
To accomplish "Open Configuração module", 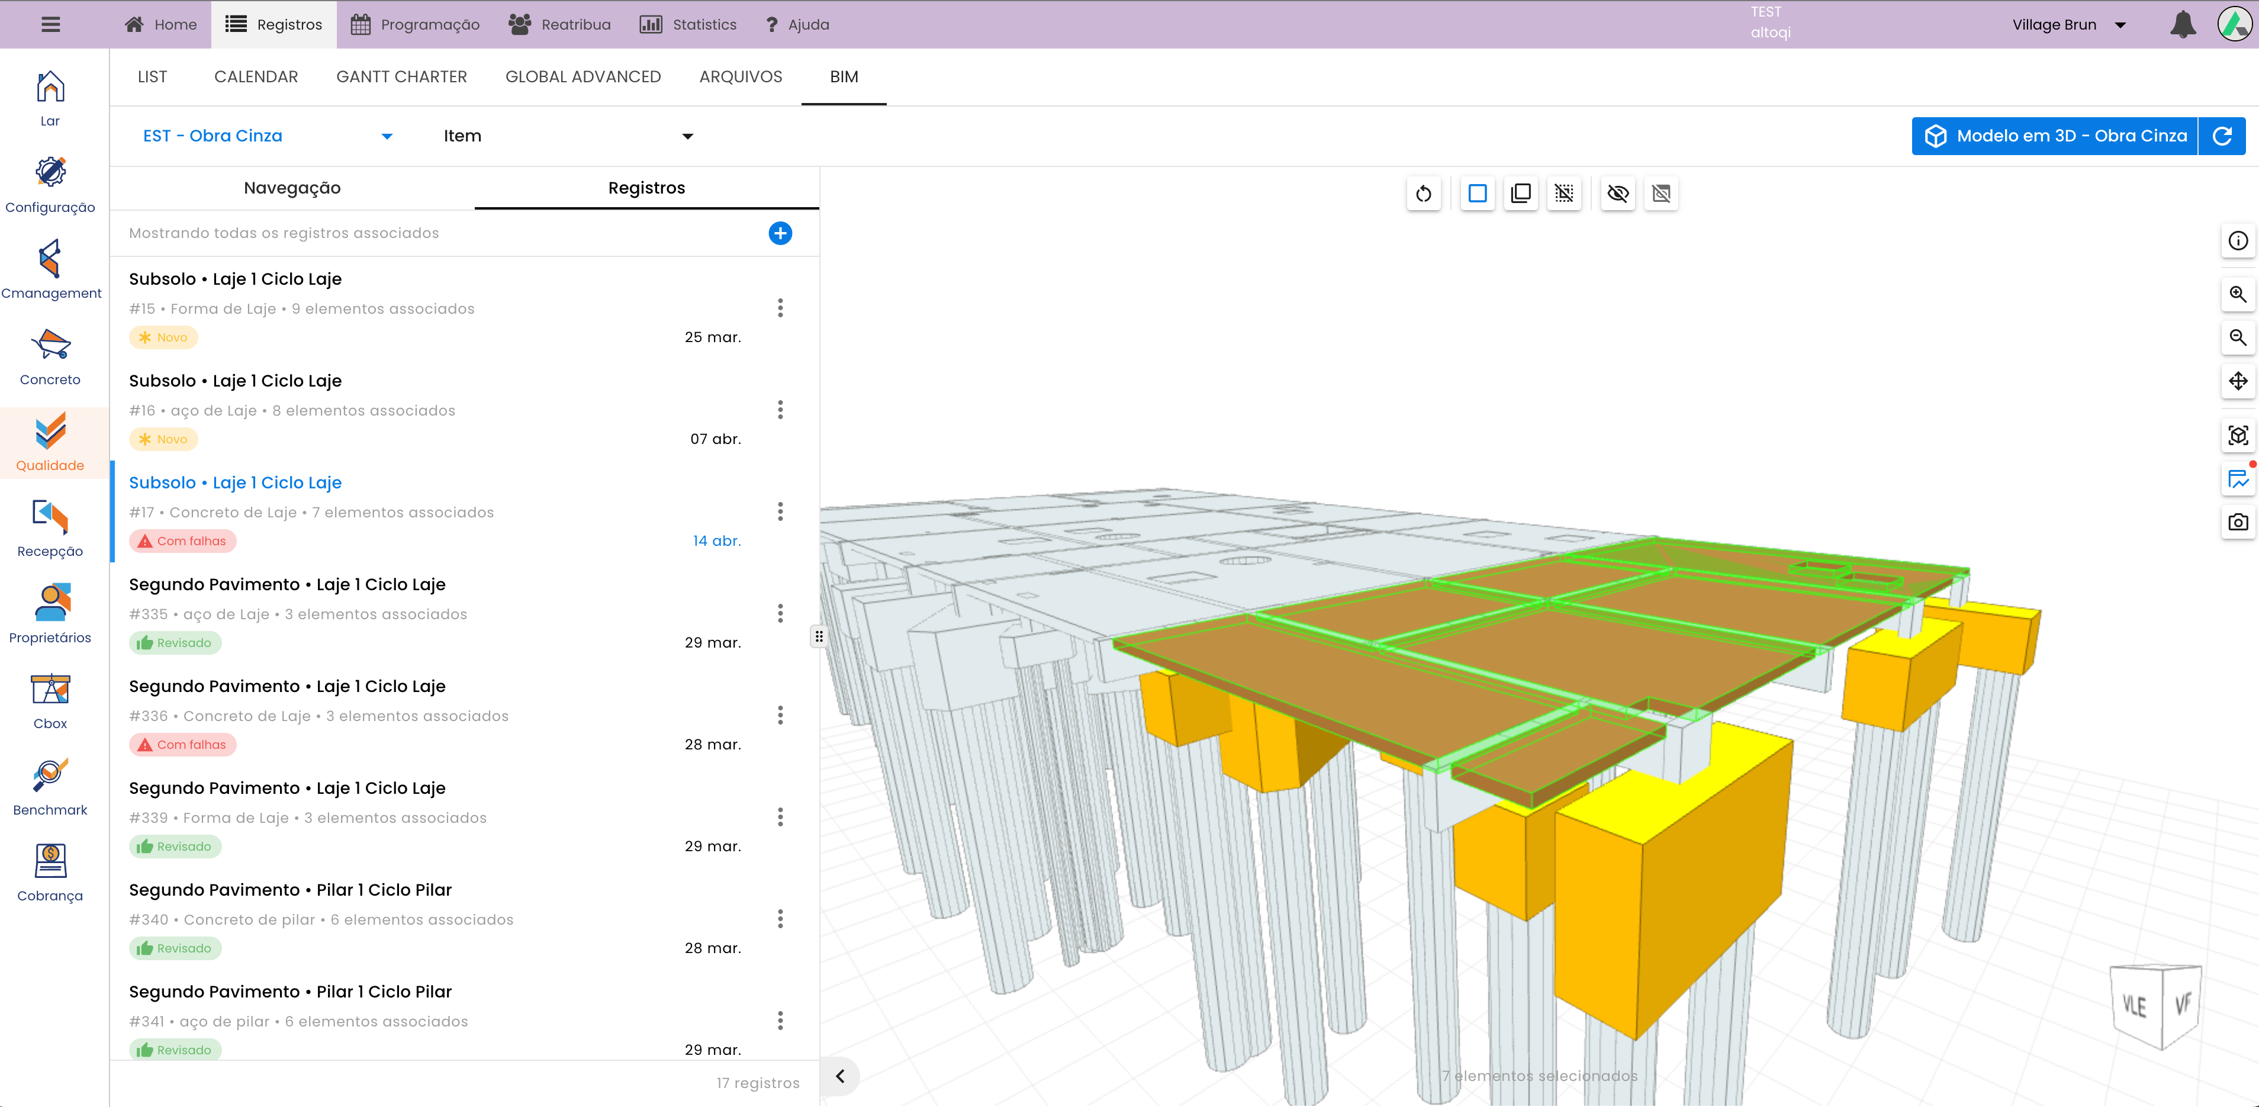I will (x=50, y=184).
